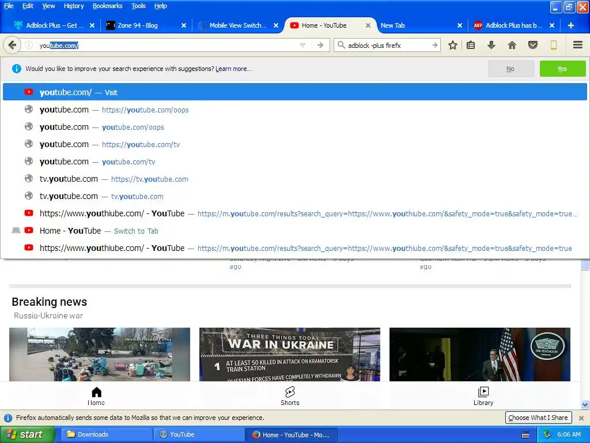Image resolution: width=590 pixels, height=443 pixels.
Task: Click in the adblock search box
Action: (x=388, y=45)
